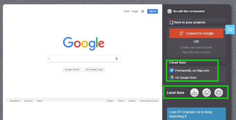Image resolution: width=236 pixels, height=120 pixels.
Task: Save Permanently, on Diigo.com
Action: pyautogui.click(x=192, y=71)
